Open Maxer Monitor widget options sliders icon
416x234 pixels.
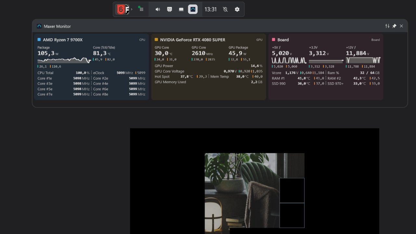tap(387, 26)
